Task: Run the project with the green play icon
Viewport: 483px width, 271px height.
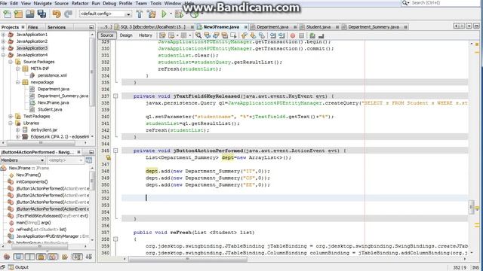Action: [164, 14]
